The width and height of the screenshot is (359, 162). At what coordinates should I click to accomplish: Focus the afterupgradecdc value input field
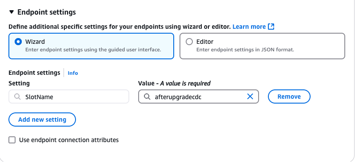[x=199, y=96]
